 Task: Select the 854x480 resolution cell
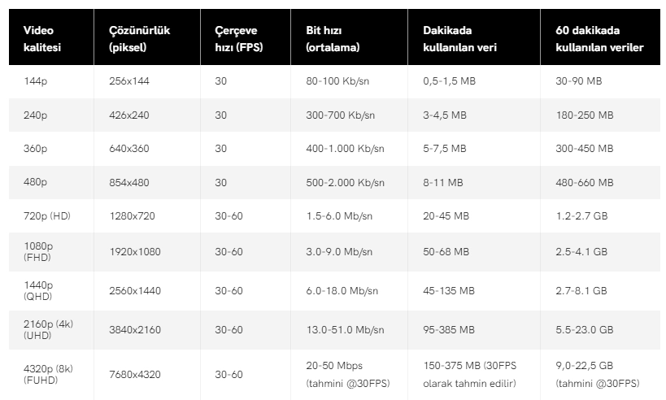coord(128,183)
